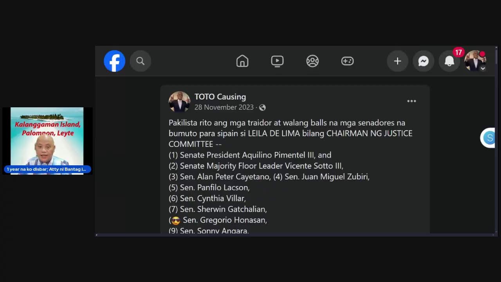
Task: Click the Facebook logo icon
Action: pyautogui.click(x=114, y=61)
